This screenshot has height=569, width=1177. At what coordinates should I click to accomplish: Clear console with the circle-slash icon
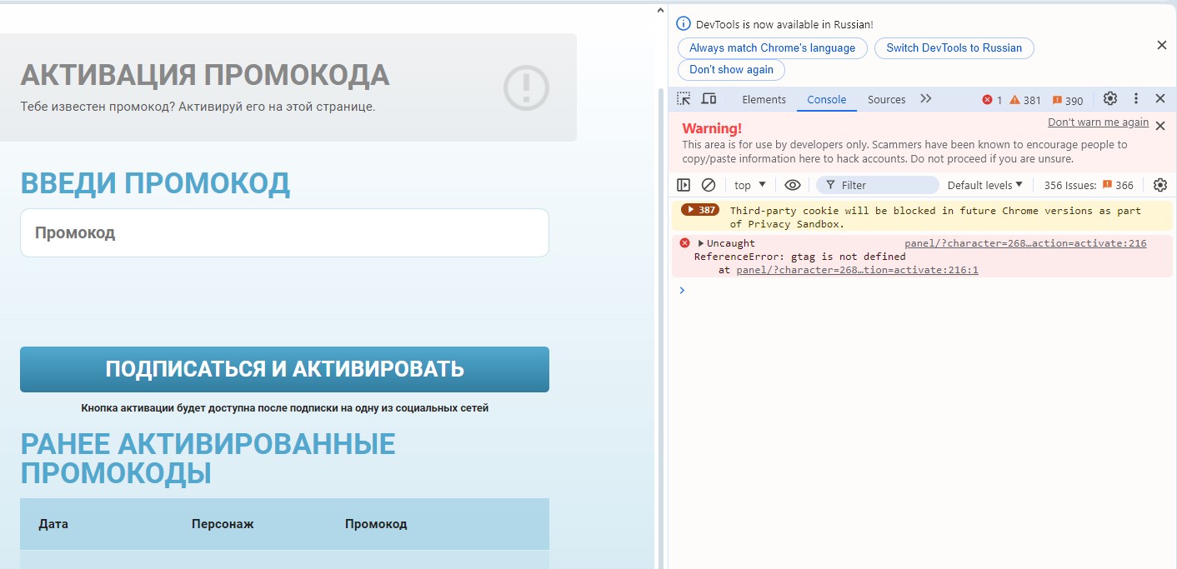pos(709,185)
